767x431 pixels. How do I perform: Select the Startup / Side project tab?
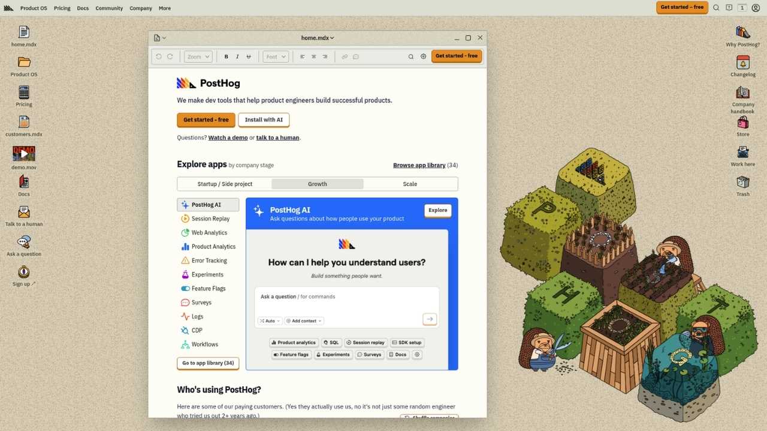225,184
